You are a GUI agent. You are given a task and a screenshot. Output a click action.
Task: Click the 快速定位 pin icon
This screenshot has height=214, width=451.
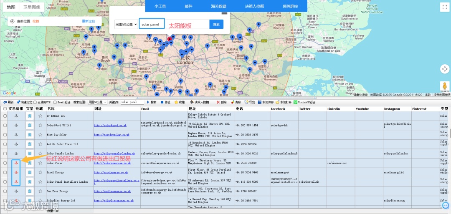(x=19, y=102)
